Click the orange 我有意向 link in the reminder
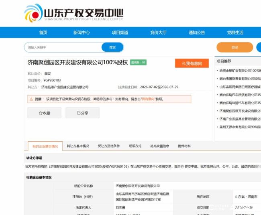This screenshot has height=215, width=261. pos(148,99)
